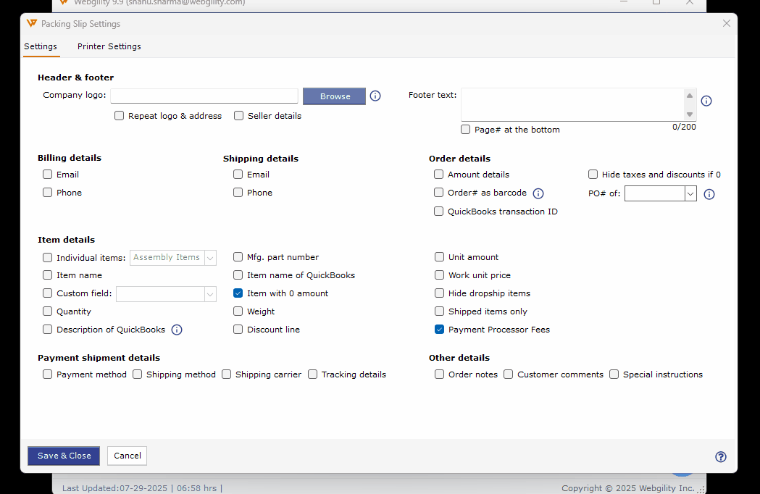760x494 pixels.
Task: Click info icon beside PO# of dropdown
Action: 709,194
